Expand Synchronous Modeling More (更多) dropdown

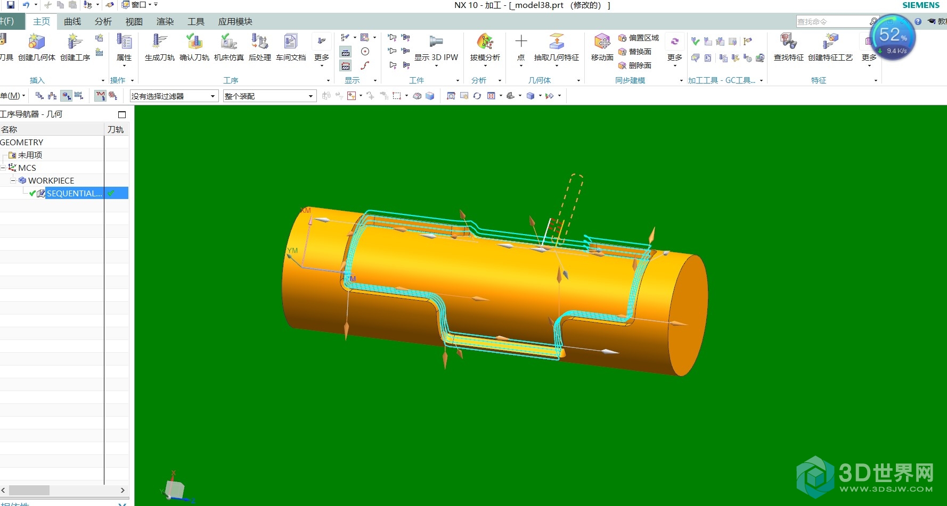(x=675, y=51)
